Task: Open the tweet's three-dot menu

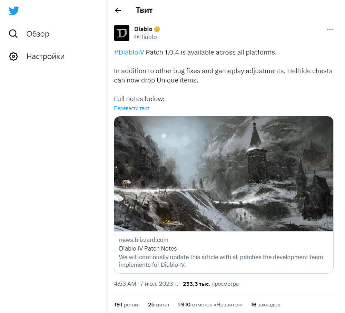Action: [x=330, y=29]
